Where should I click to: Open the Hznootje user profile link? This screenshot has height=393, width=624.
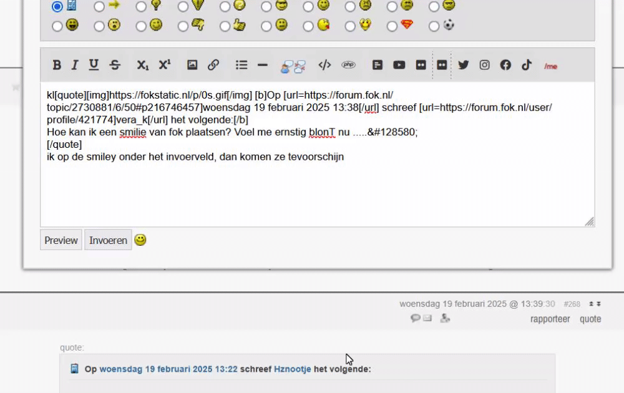(293, 369)
